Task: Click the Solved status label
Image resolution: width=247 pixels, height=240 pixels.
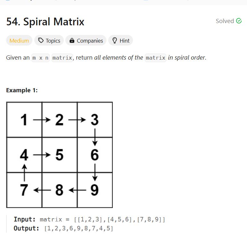Action: (225, 21)
